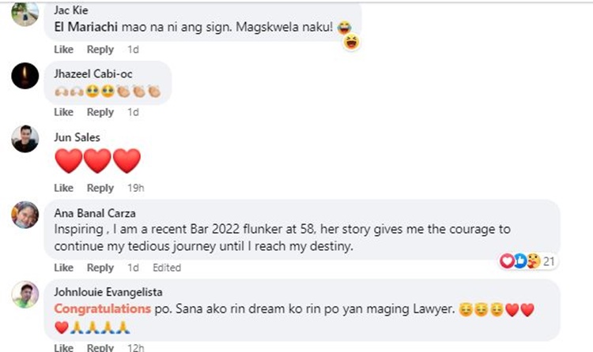Screen dimensions: 593x352
Task: Like Ana Banal Carza's comment
Action: 63,268
